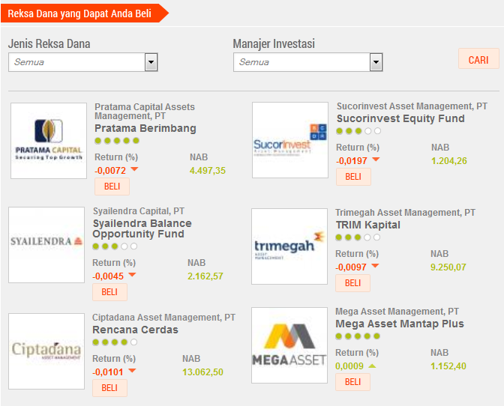Click the red down arrow beside -0,0072

134,169
